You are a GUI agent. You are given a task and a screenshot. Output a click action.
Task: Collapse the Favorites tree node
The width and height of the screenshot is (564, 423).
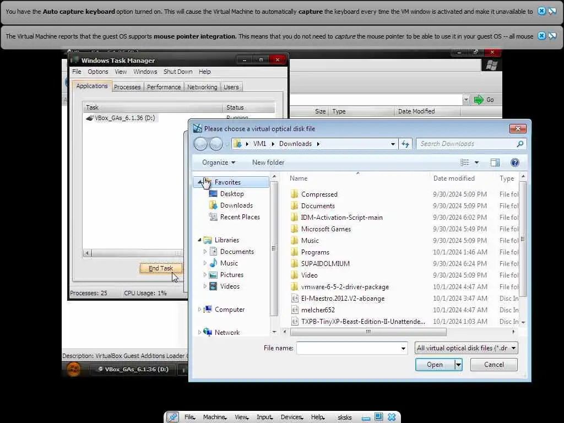[x=199, y=182]
